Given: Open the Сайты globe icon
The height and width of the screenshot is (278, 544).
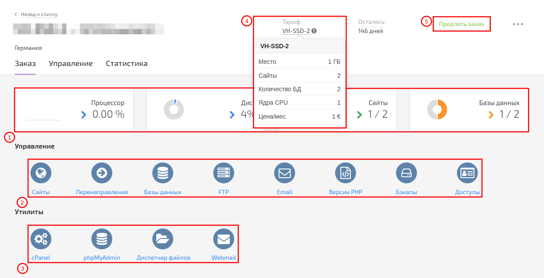Looking at the screenshot, I should [41, 173].
